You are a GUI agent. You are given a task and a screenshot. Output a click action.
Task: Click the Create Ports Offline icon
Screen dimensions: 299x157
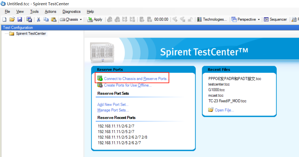pyautogui.click(x=100, y=85)
